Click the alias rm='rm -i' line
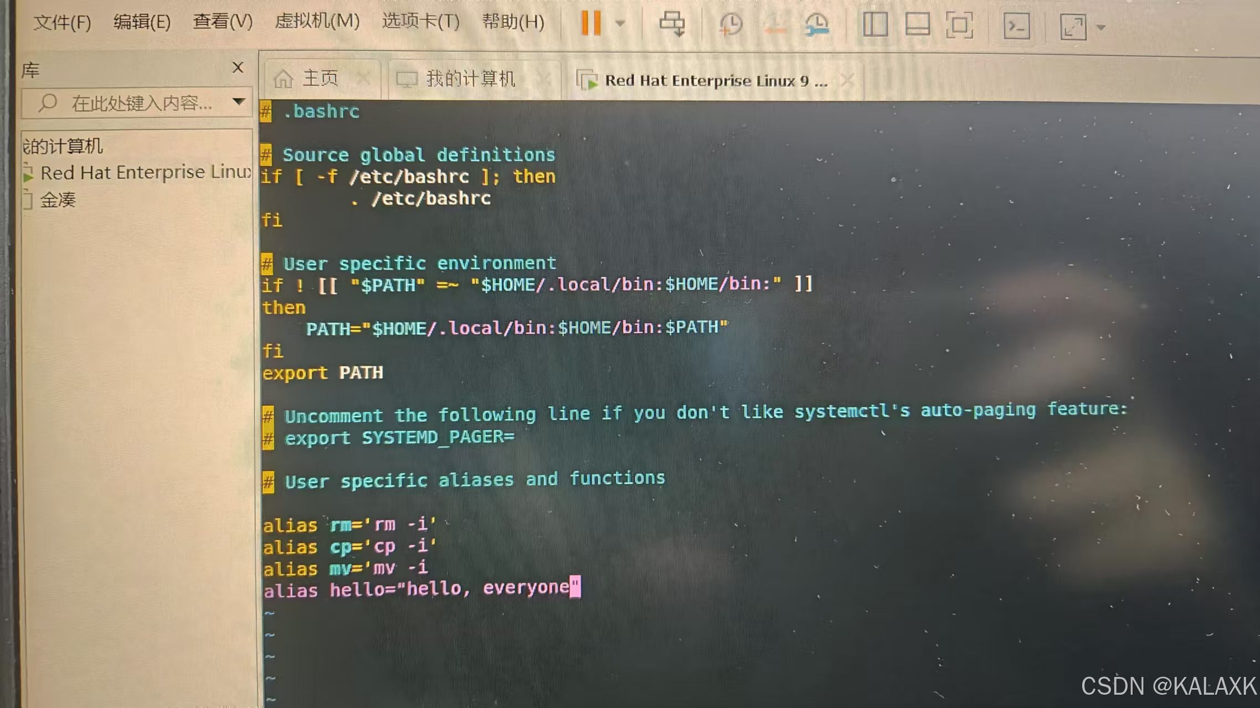This screenshot has height=708, width=1260. (x=349, y=525)
